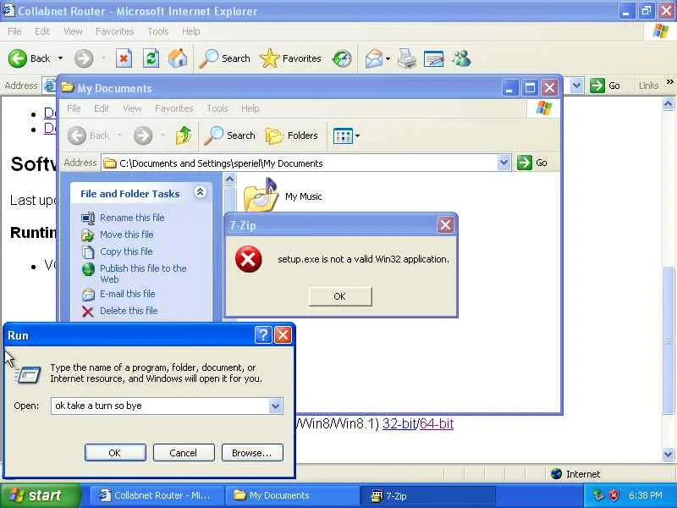Switch to Collabnet Router taskbar button
The width and height of the screenshot is (677, 508).
155,495
